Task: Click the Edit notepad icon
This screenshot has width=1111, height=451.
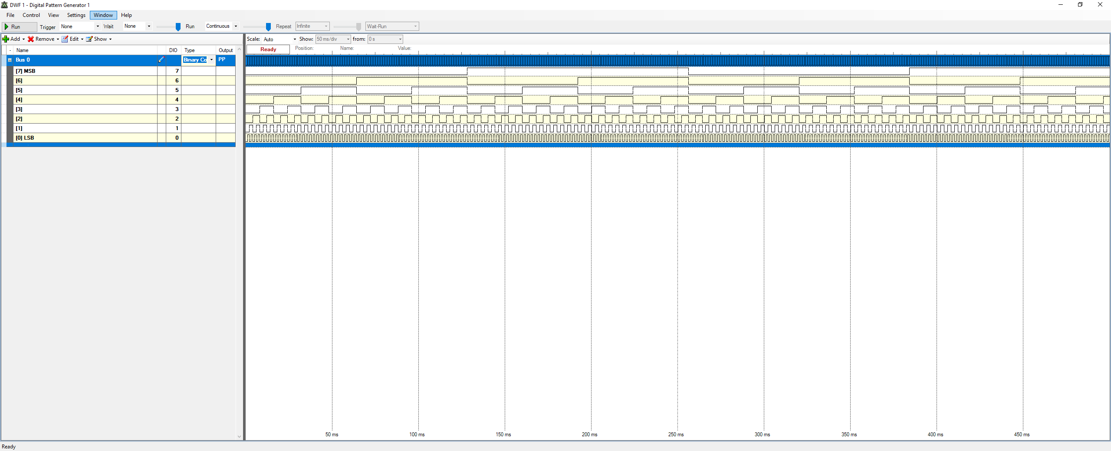Action: tap(65, 39)
